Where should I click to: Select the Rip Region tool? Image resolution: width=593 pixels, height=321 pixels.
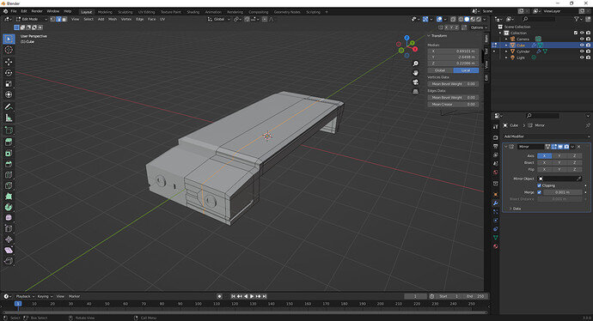click(x=9, y=261)
